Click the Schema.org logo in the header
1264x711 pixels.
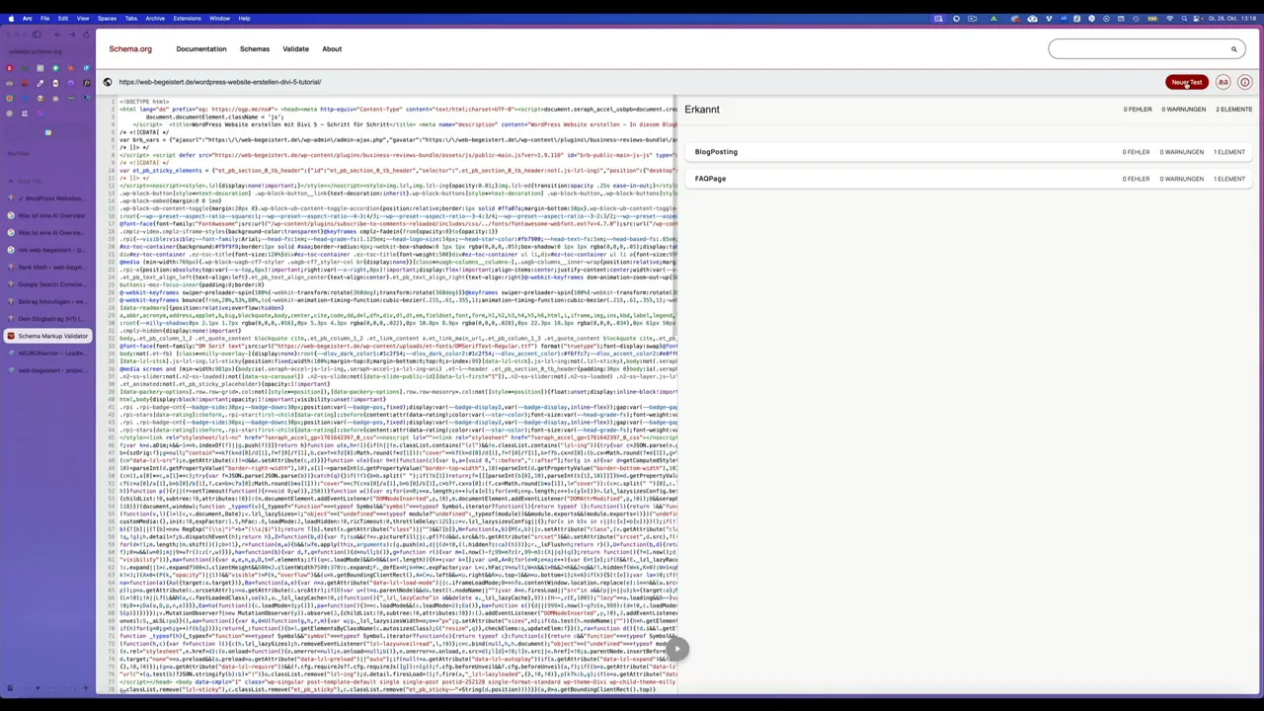point(129,48)
